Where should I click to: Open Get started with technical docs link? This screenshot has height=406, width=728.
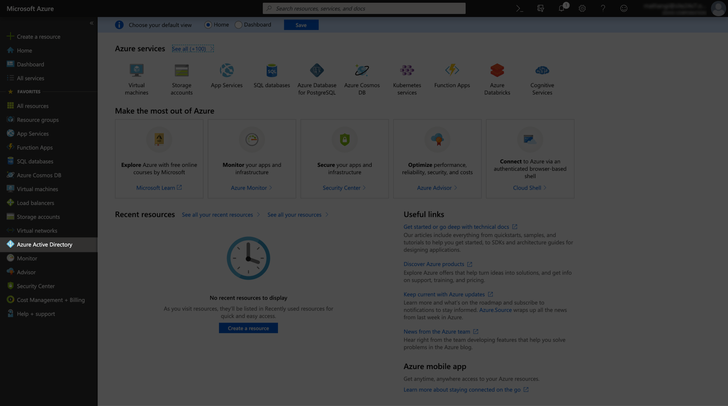[x=460, y=227]
